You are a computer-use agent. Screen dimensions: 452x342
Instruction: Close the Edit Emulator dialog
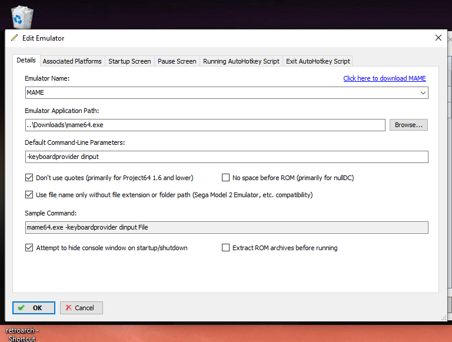438,38
